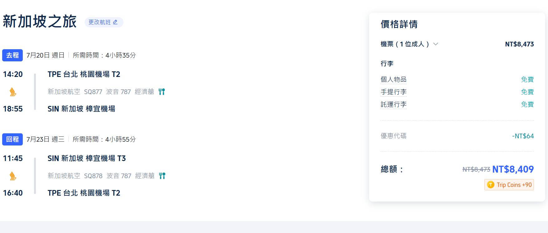Expand the 機票 (1 位成人) price chevron
Screen dimensions: 548x233
click(x=436, y=44)
